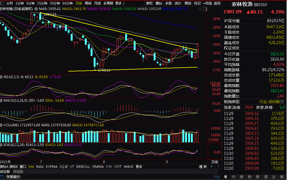The image size is (287, 180).
Task: Enable the BBIBOLL indicator overlay
Action: tap(83, 167)
